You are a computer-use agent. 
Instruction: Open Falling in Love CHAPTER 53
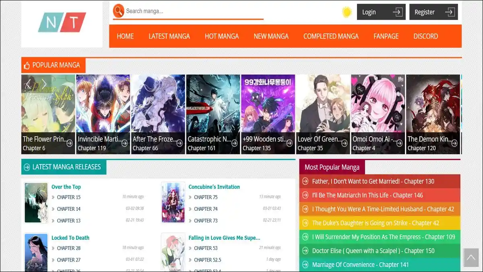[x=206, y=248]
